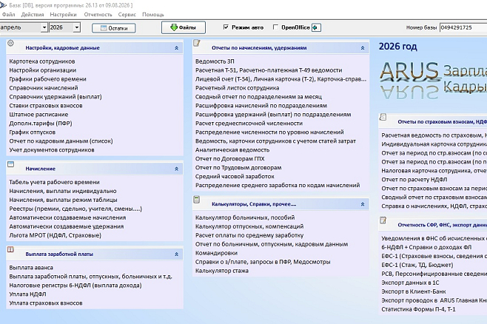Open Командировки
The width and height of the screenshot is (487, 324).
tap(216, 253)
